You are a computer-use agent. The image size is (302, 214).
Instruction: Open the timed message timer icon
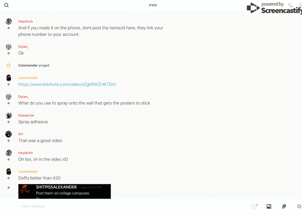pyautogui.click(x=254, y=206)
